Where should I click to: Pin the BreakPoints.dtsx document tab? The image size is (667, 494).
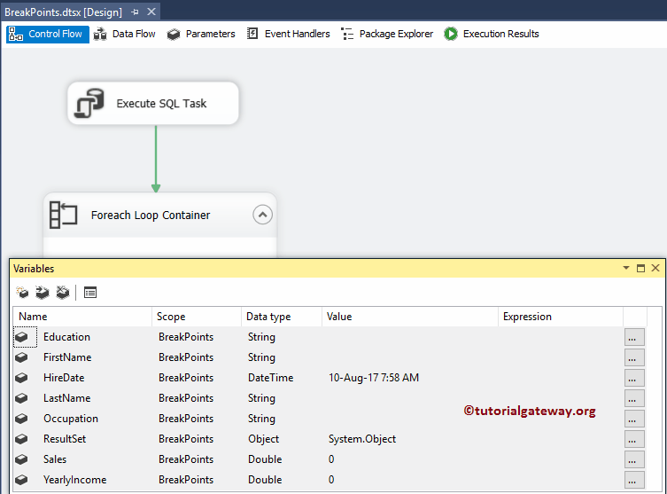pos(136,12)
